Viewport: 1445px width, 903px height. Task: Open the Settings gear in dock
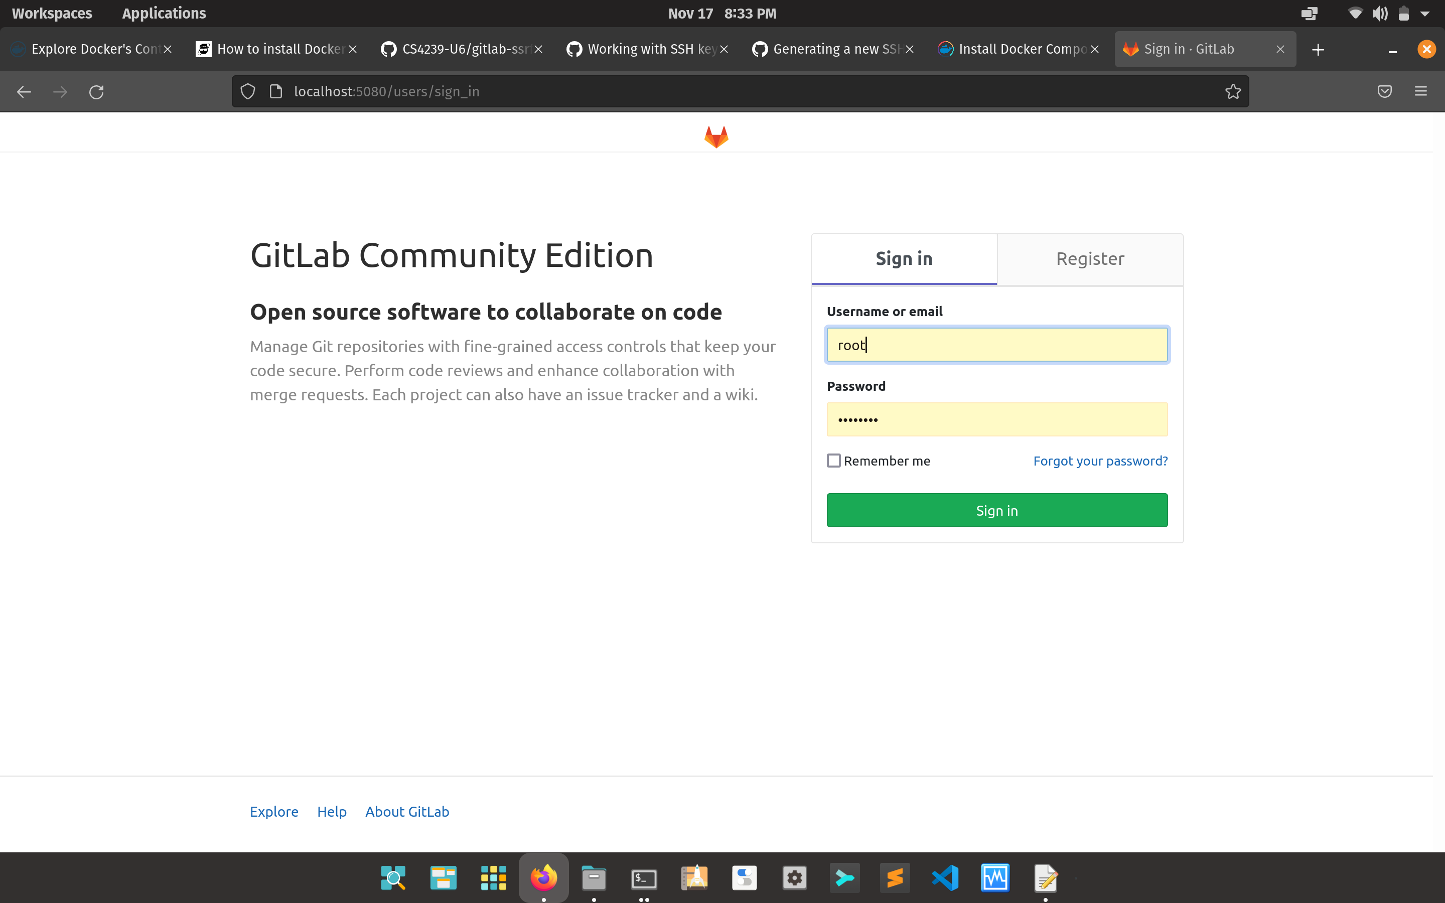pos(794,877)
